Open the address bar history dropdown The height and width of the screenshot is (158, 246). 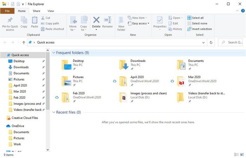[203, 43]
